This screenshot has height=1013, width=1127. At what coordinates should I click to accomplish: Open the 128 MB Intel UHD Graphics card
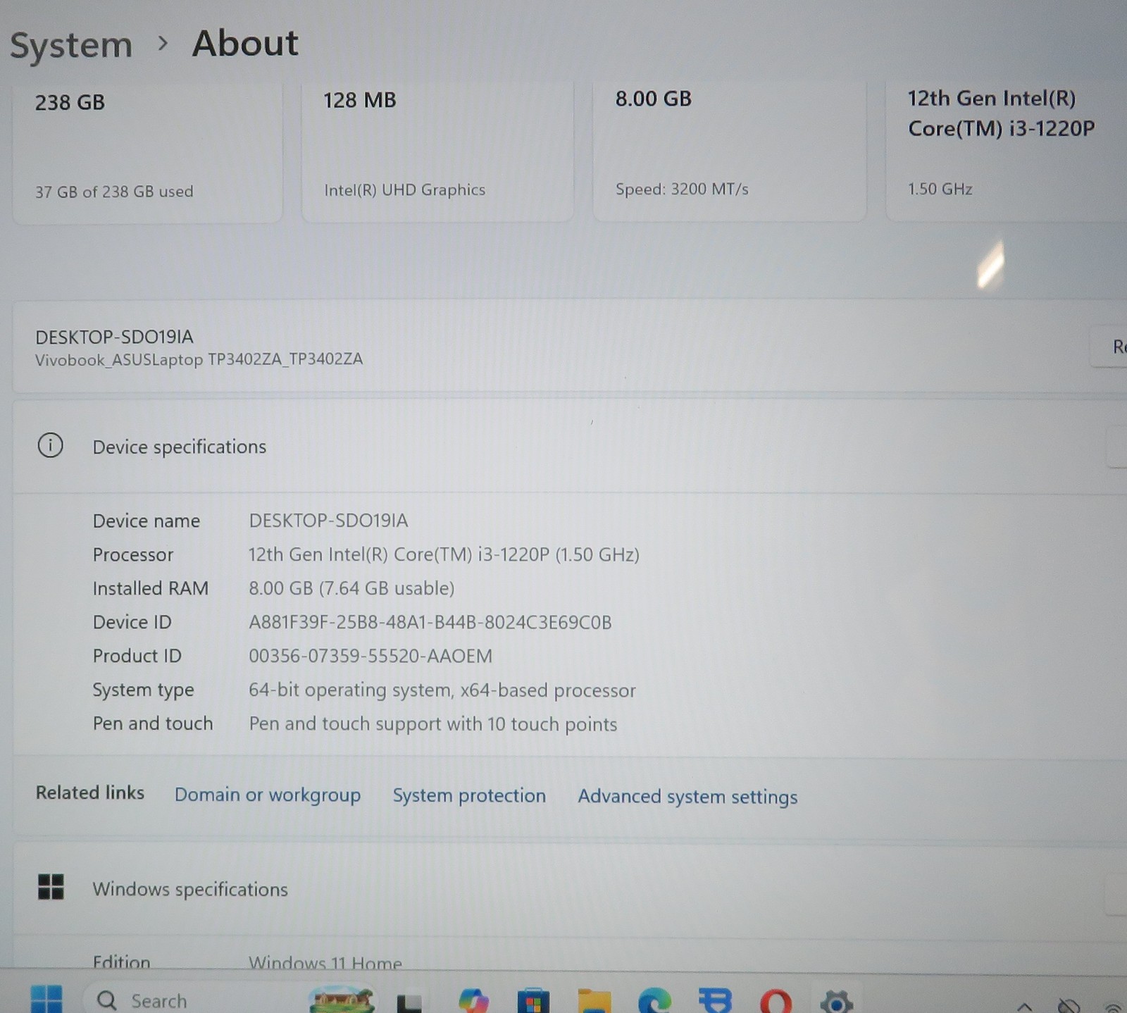point(437,151)
